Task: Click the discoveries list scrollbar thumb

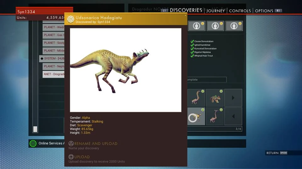Action: pyautogui.click(x=35, y=129)
